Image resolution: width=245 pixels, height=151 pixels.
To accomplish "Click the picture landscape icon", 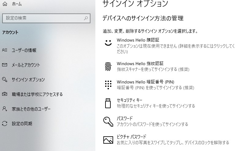I will [108, 140].
